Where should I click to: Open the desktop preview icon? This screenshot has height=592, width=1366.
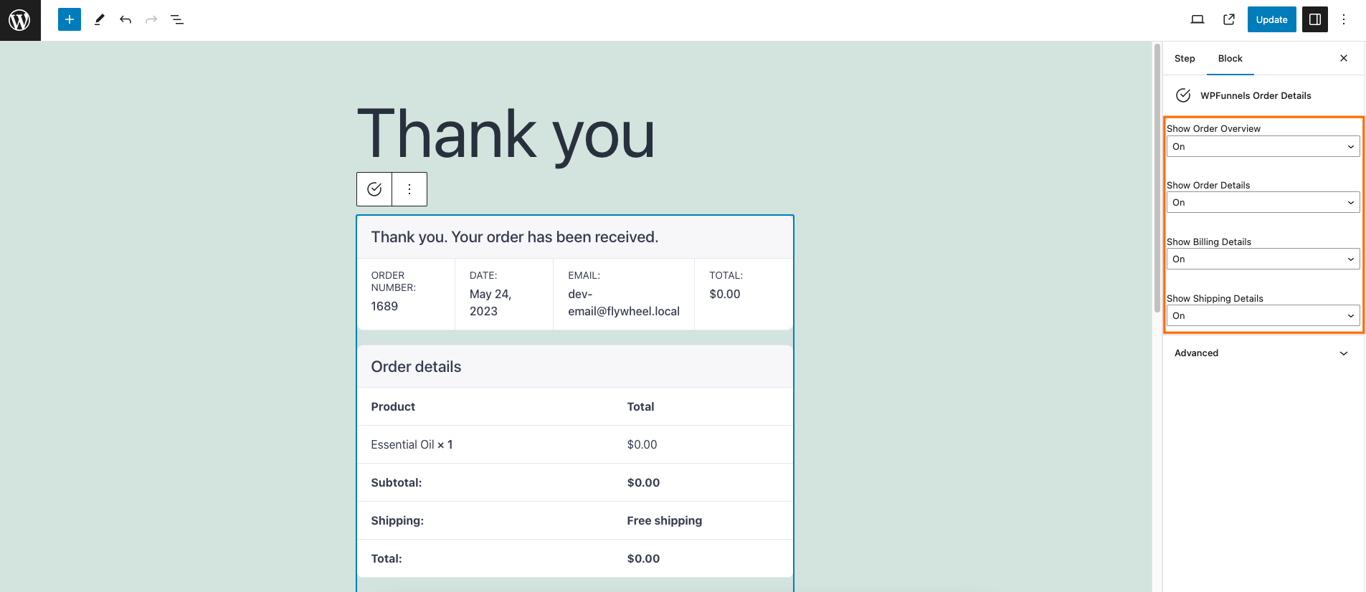click(x=1197, y=19)
